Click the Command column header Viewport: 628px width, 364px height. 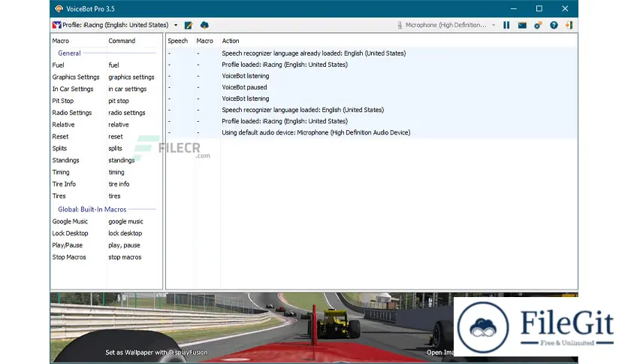(x=122, y=41)
